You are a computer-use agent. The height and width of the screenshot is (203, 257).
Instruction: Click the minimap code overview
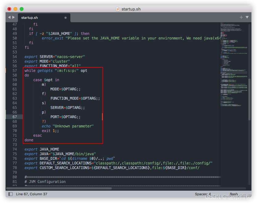tap(234, 65)
